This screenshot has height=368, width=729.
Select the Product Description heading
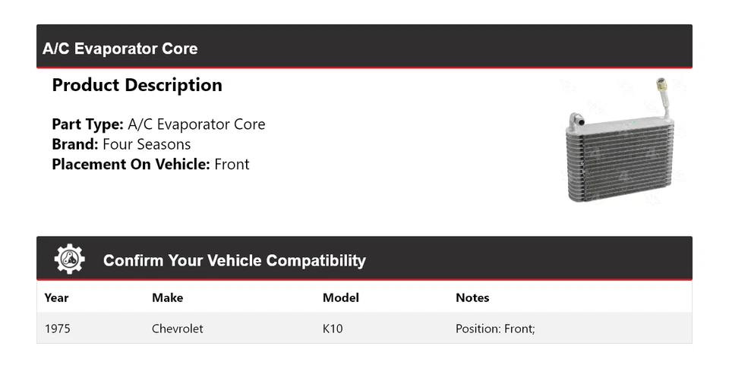(137, 85)
